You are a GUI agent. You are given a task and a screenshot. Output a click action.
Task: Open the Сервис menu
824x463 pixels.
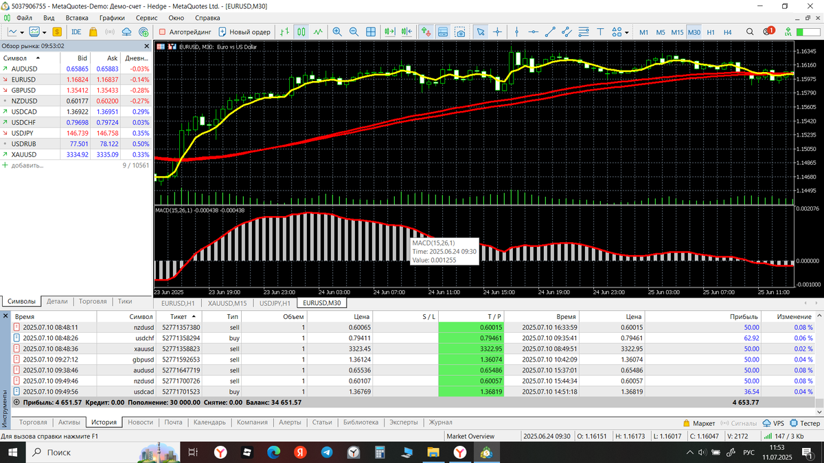point(147,17)
